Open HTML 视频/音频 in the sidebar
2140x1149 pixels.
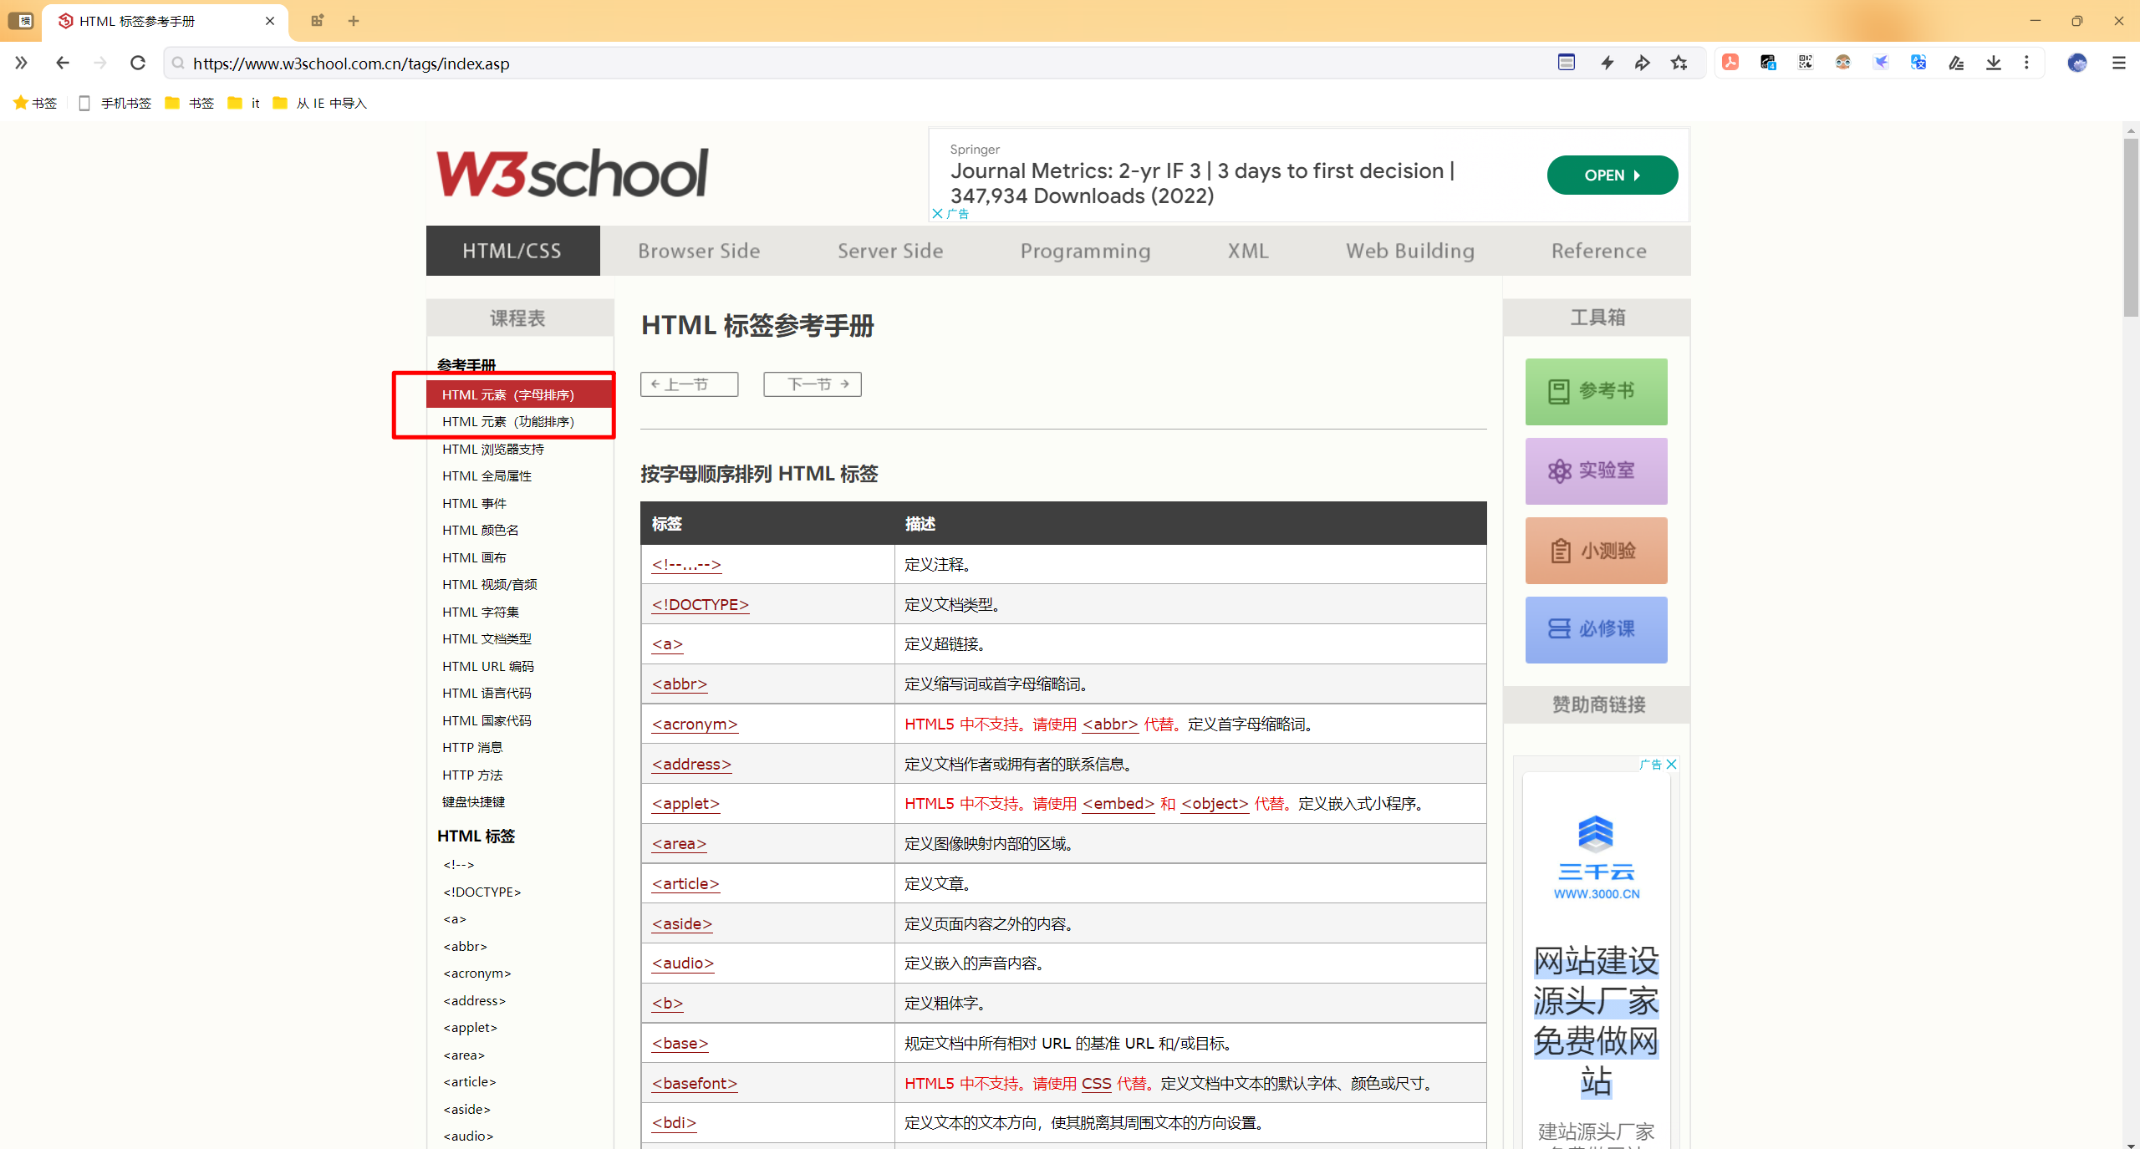click(490, 585)
